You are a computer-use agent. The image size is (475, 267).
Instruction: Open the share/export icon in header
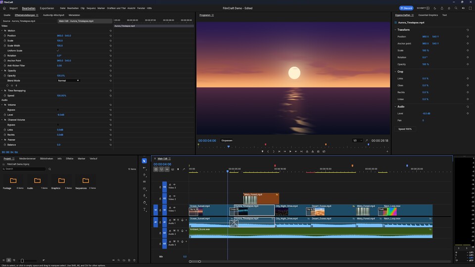[442, 8]
